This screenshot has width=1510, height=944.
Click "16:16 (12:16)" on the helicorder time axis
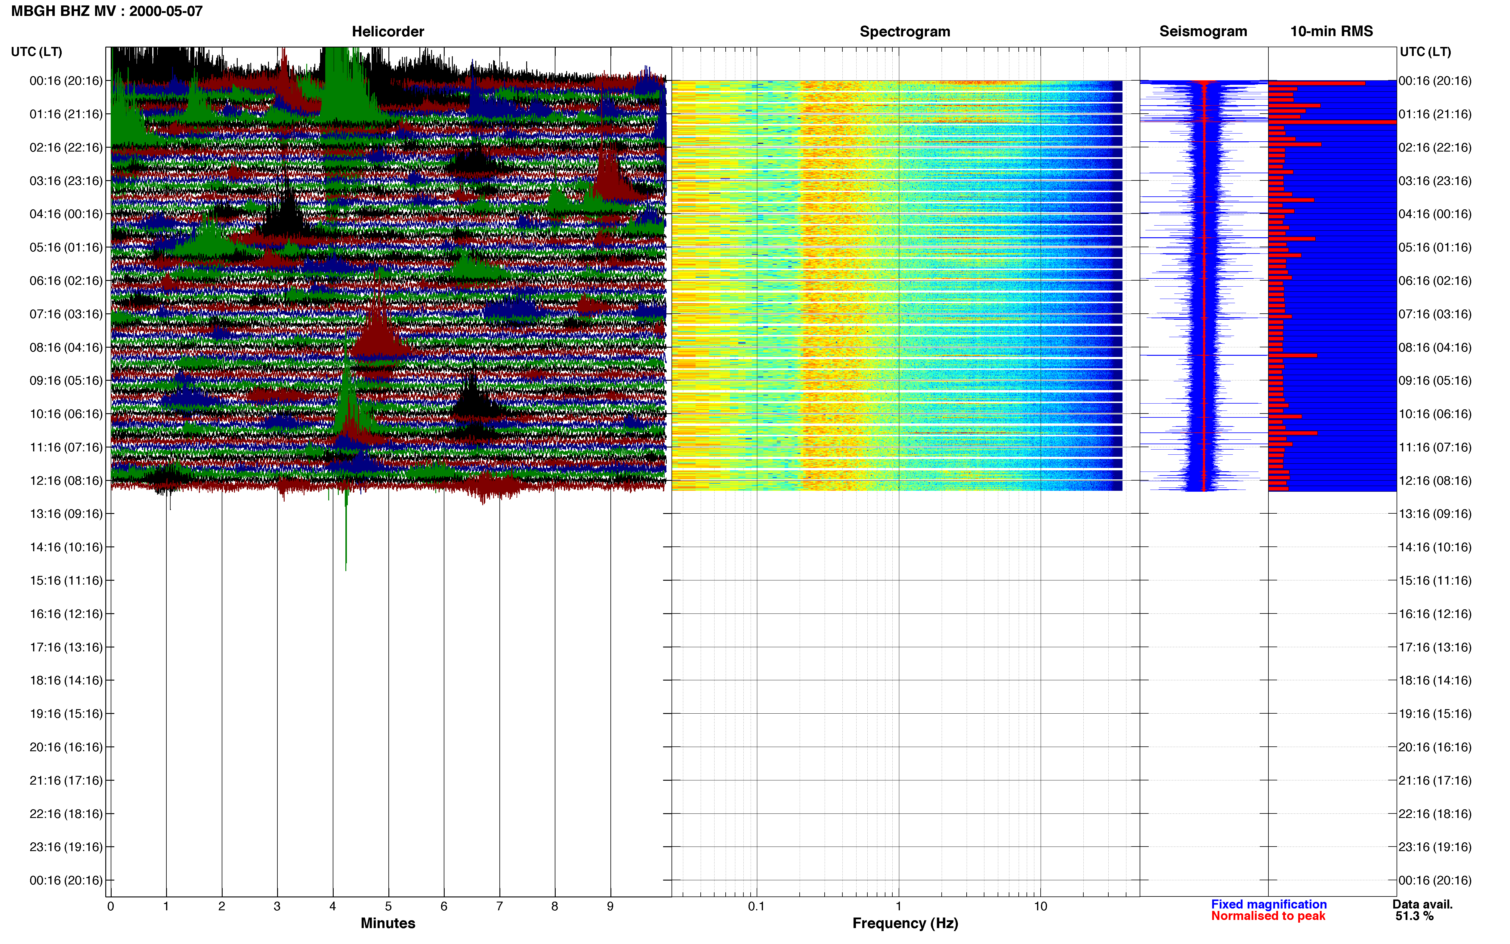(66, 614)
